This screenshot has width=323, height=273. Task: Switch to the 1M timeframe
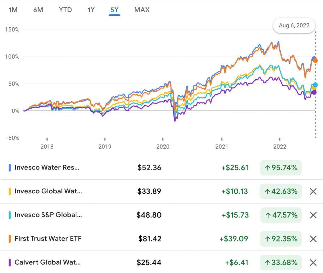pyautogui.click(x=13, y=9)
